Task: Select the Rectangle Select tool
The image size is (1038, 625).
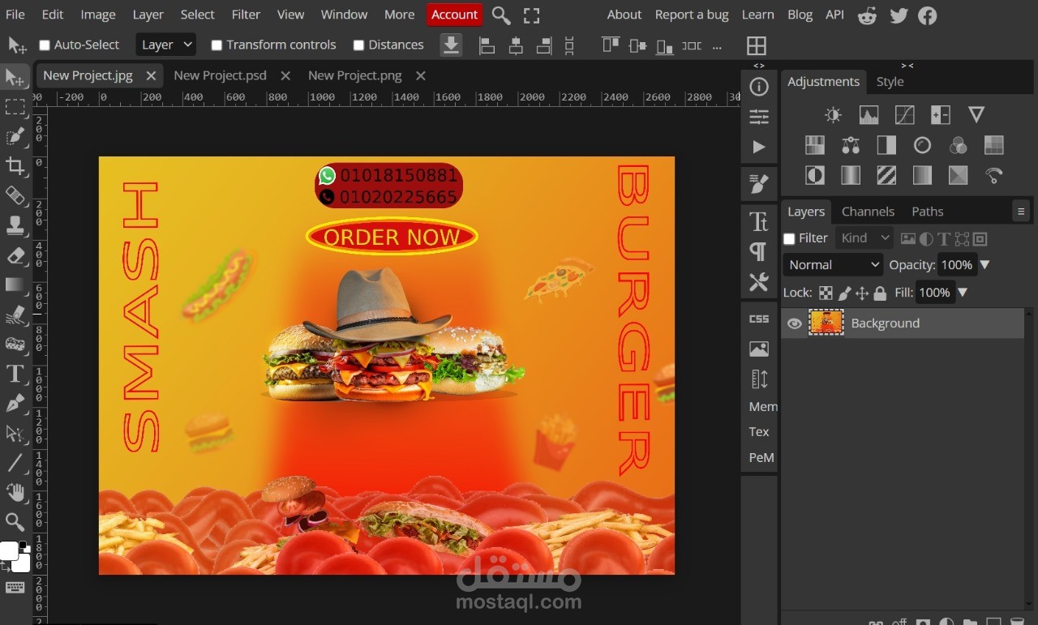Action: coord(15,107)
